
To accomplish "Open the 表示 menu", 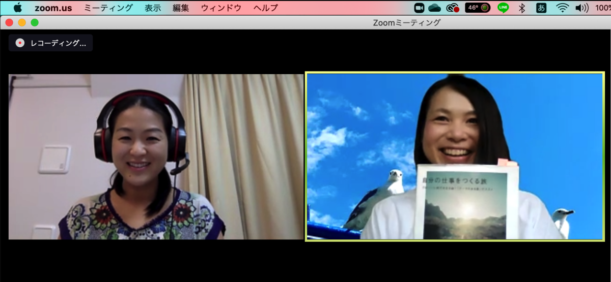I will [153, 8].
